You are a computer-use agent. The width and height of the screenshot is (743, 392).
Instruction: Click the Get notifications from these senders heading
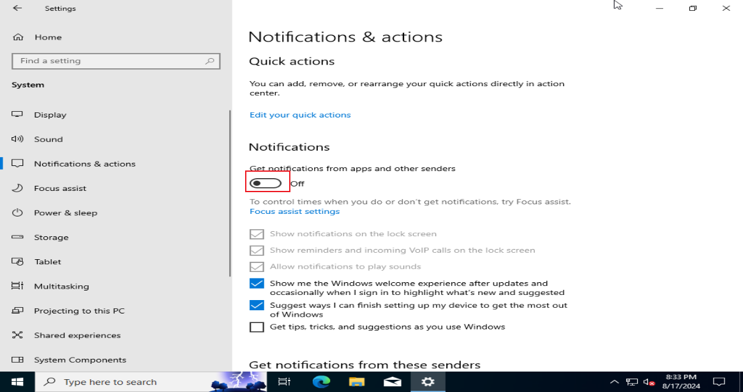[x=365, y=365]
